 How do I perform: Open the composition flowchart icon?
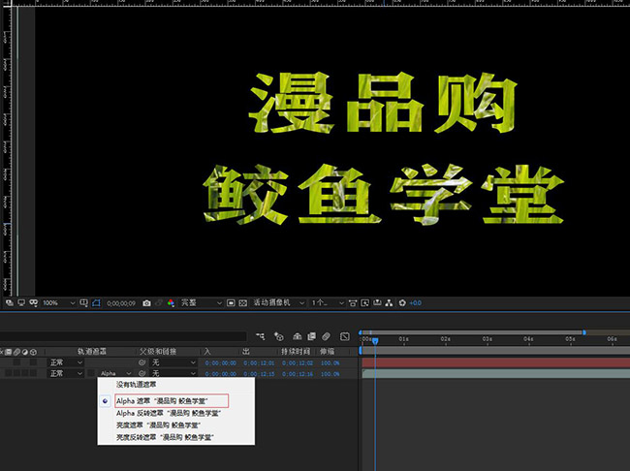[389, 303]
